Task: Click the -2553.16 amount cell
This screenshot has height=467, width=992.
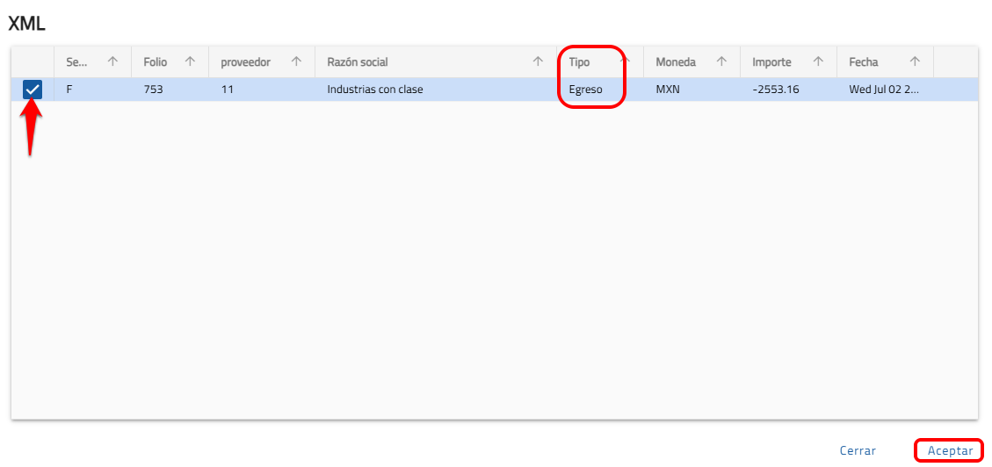Action: click(776, 90)
